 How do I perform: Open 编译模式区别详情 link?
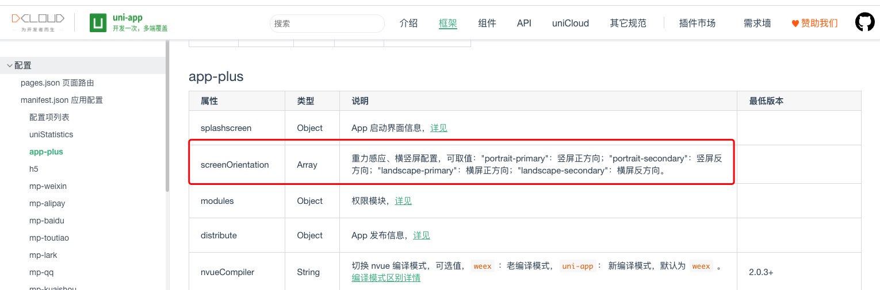(386, 278)
